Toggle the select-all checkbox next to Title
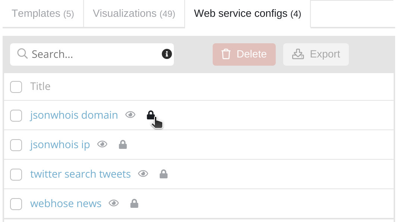 (16, 87)
